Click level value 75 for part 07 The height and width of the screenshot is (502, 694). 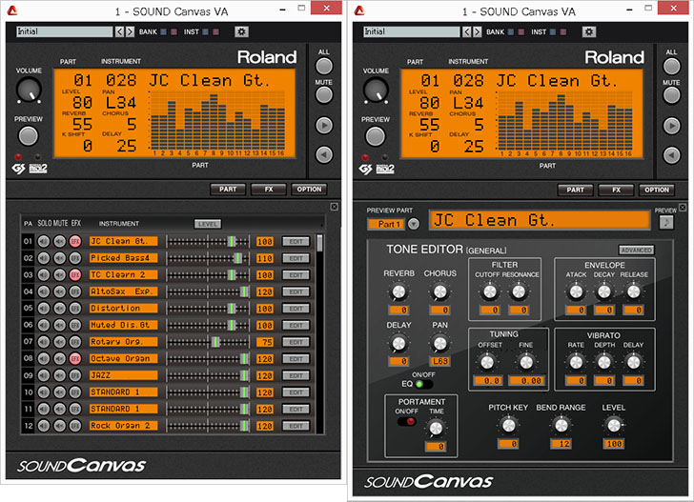[x=265, y=342]
